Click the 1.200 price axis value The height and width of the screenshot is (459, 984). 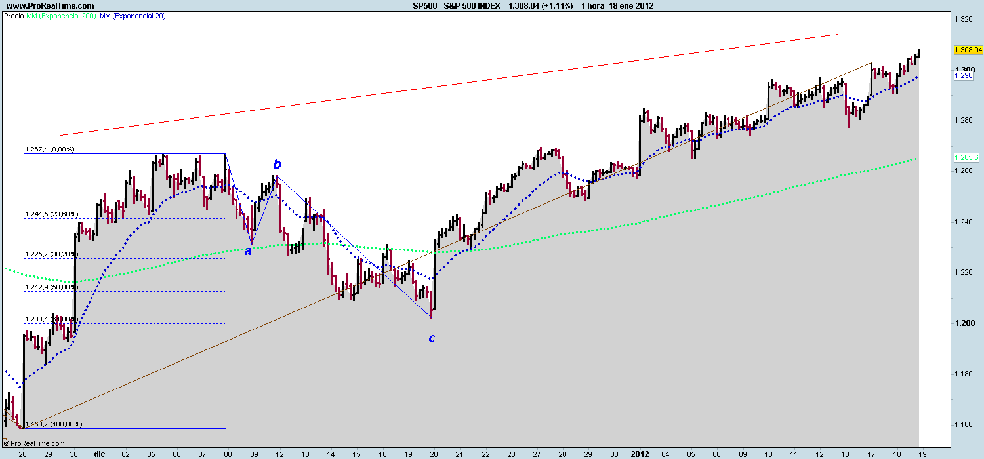pyautogui.click(x=964, y=323)
